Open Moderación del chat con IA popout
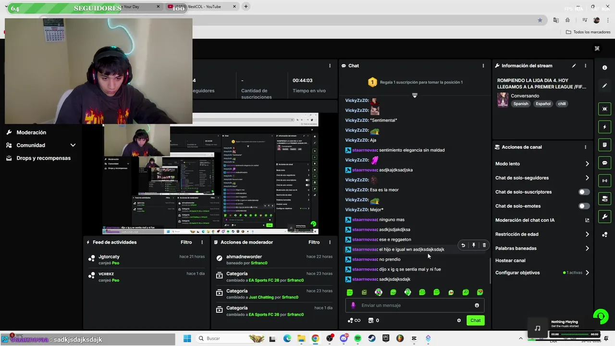 pyautogui.click(x=587, y=220)
